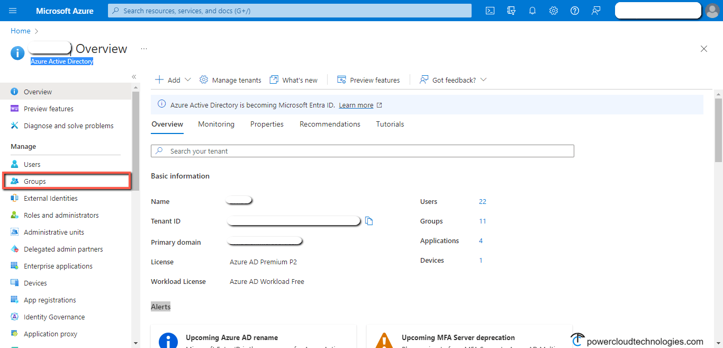Click the sidebar scroll down arrow
Image resolution: width=723 pixels, height=348 pixels.
[x=135, y=343]
